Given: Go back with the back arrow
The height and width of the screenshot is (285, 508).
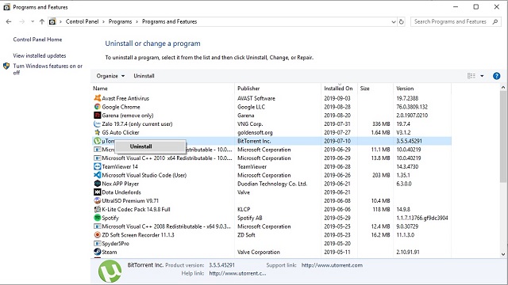Looking at the screenshot, I should (9, 21).
